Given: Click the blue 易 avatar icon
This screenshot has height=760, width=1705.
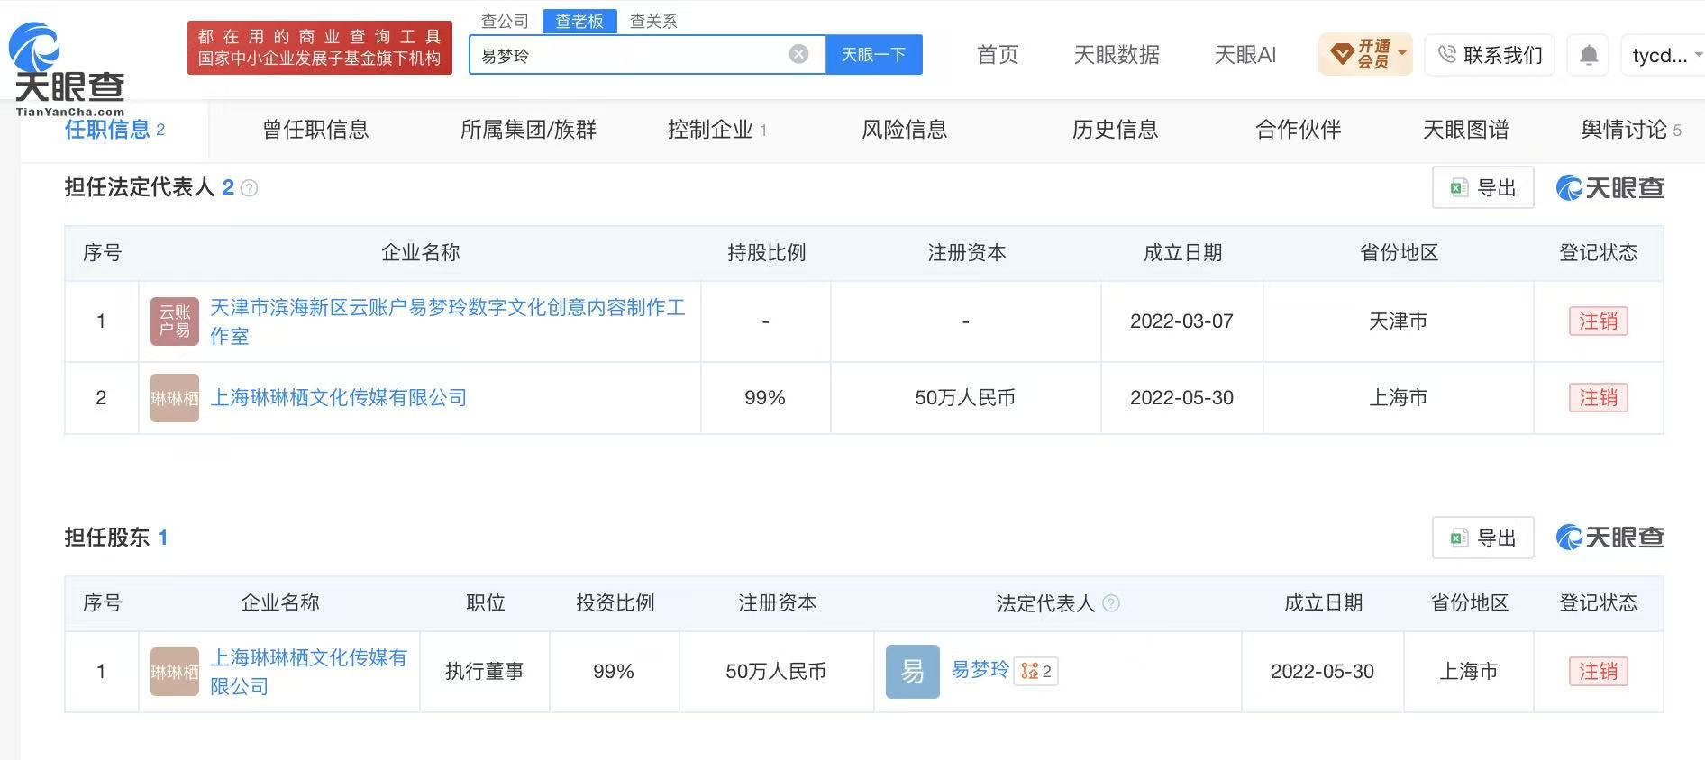Looking at the screenshot, I should 913,672.
